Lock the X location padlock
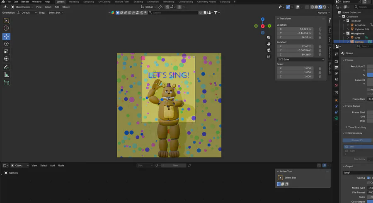373x203 pixels. click(x=320, y=29)
